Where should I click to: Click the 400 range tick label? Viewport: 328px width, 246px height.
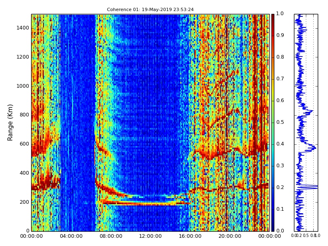[24, 173]
